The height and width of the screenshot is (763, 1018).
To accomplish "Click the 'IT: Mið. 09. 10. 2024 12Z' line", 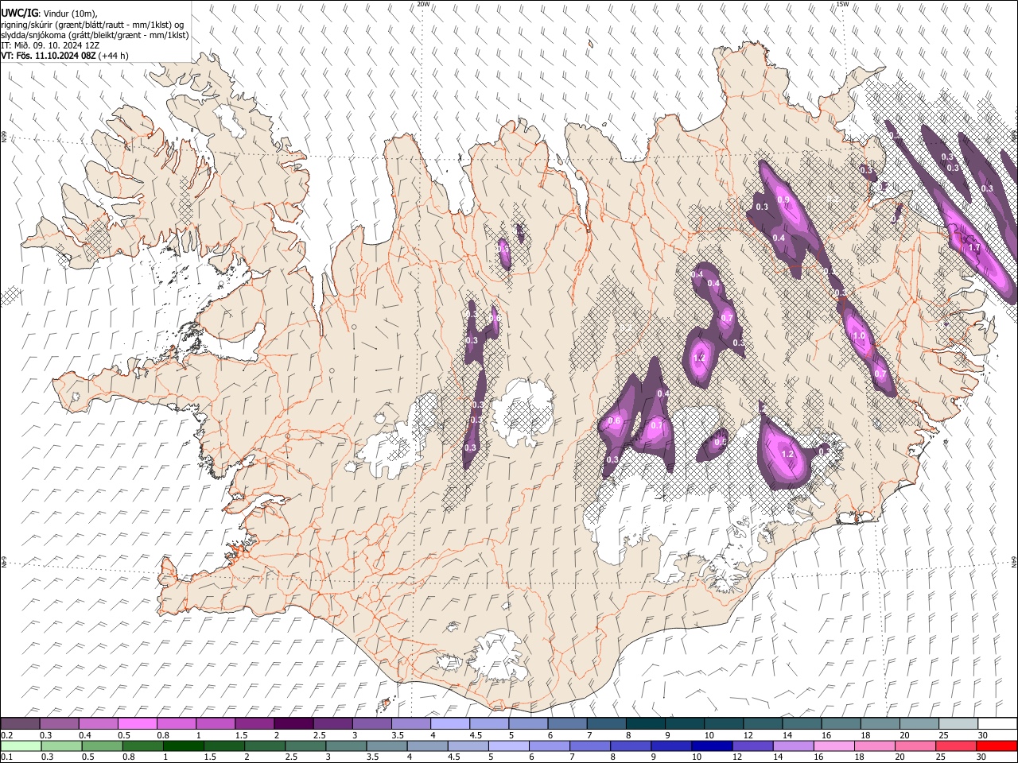I will pyautogui.click(x=50, y=45).
